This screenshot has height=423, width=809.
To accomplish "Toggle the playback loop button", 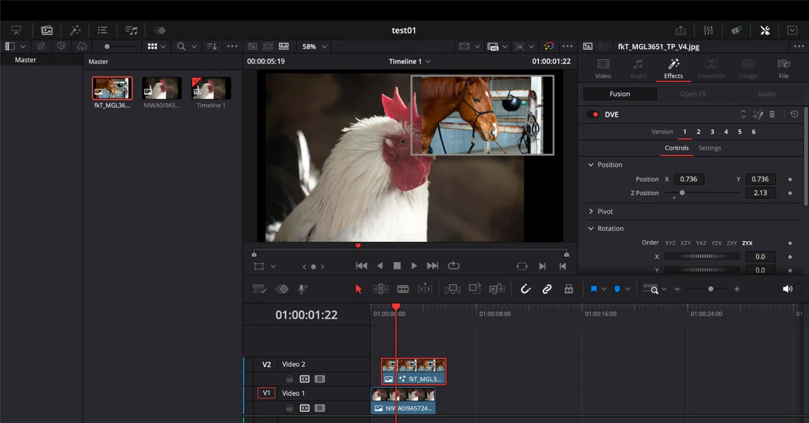I will (x=453, y=266).
